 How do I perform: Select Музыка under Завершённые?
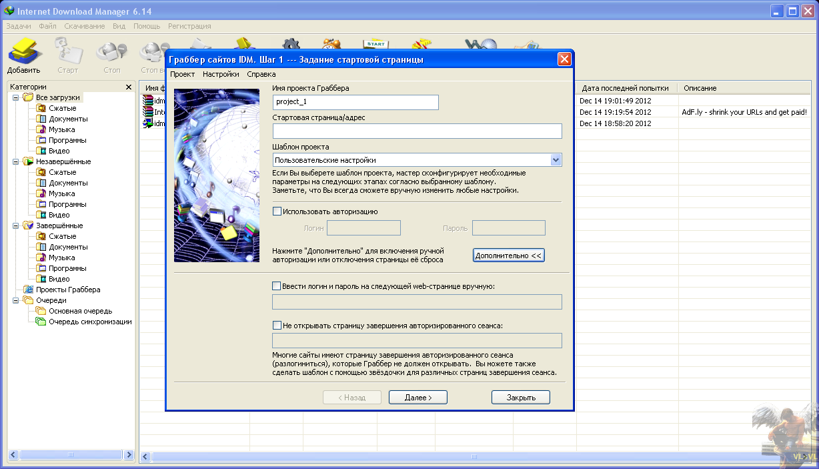coord(61,258)
